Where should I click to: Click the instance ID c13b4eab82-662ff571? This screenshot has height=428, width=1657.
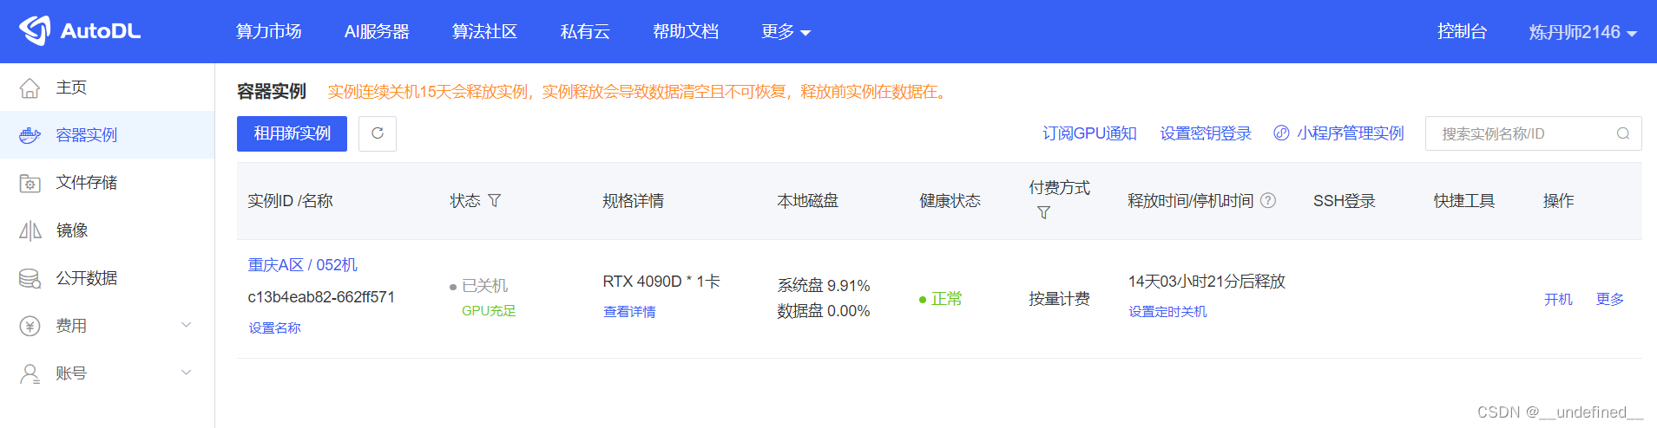coord(321,297)
